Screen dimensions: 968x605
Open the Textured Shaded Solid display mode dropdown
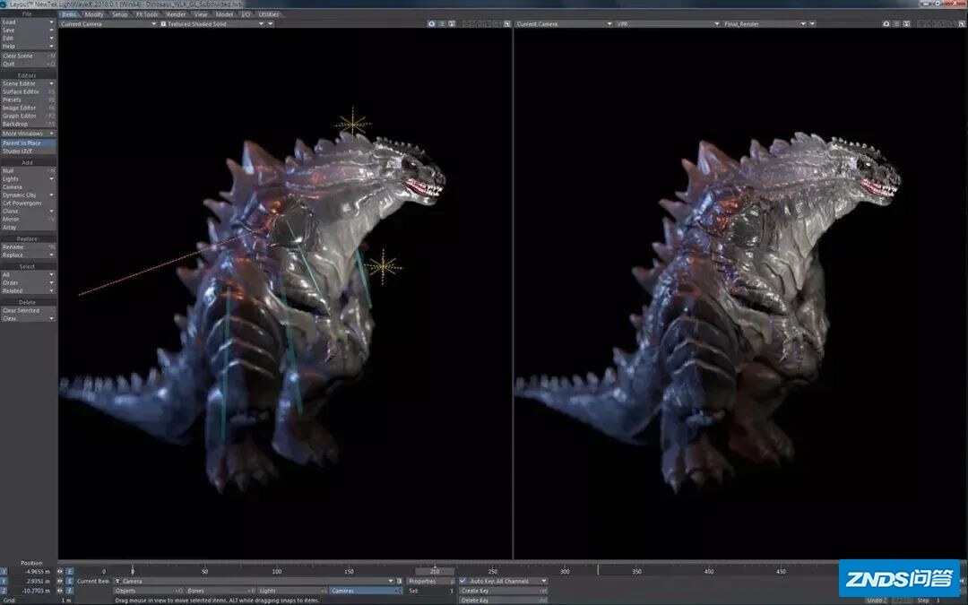pos(212,24)
